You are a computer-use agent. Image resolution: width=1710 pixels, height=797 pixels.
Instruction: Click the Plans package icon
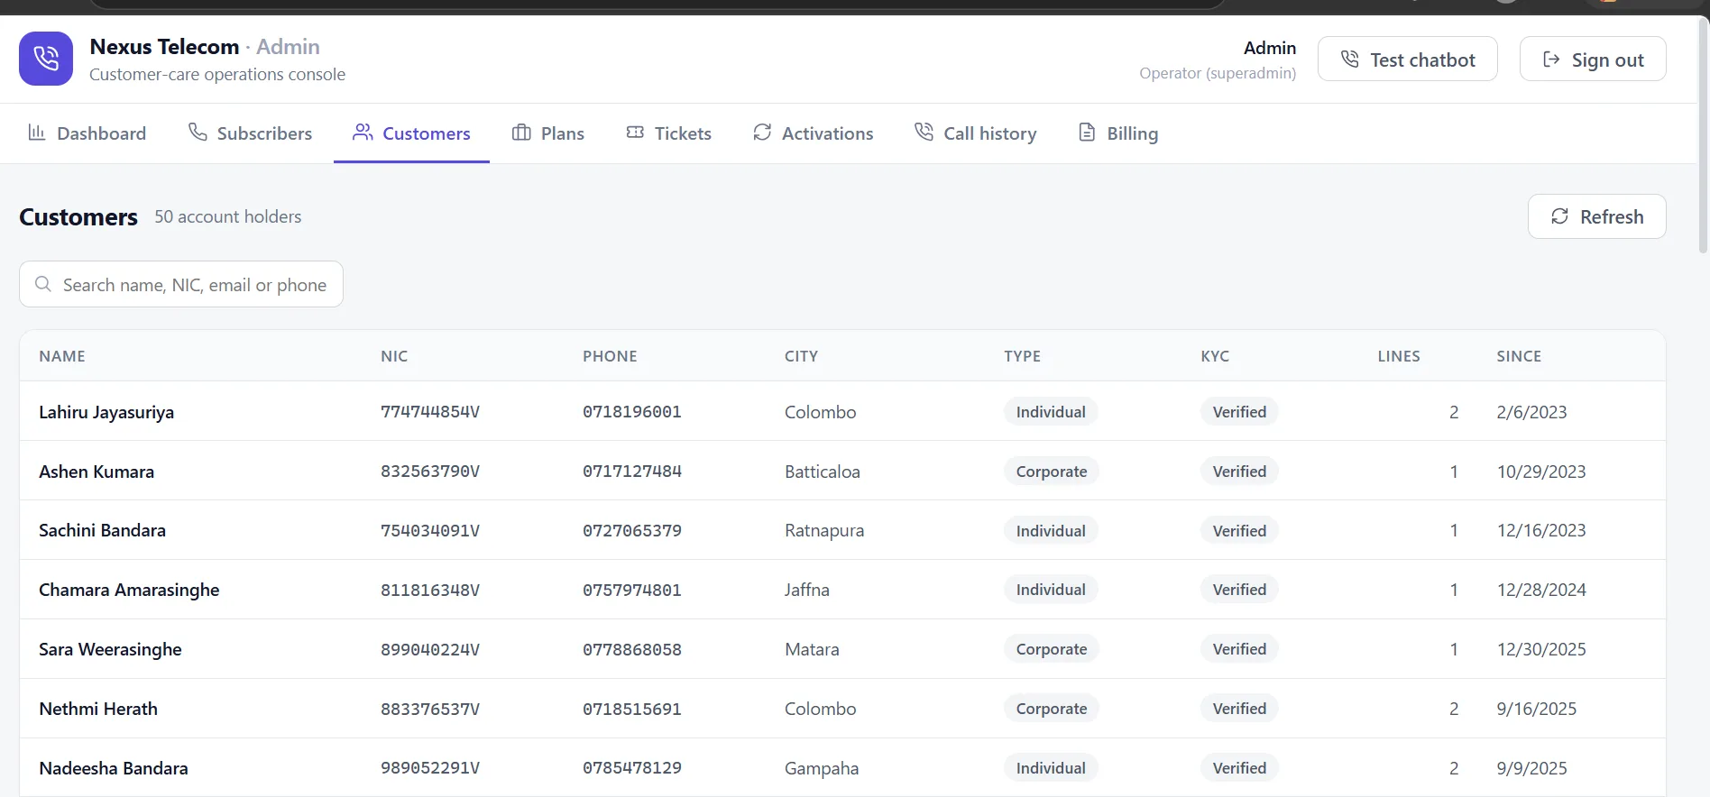[521, 133]
